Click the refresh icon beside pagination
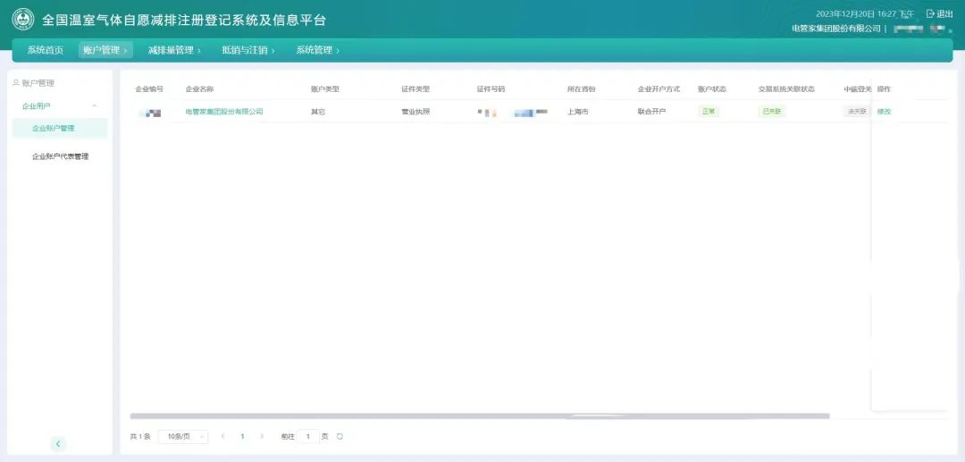The height and width of the screenshot is (462, 965). pos(340,436)
